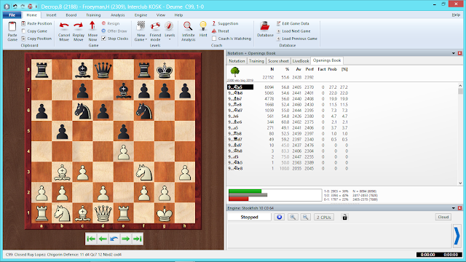Toggle the Stop Clocks checkbox
Viewport: 466px width, 262px height.
(103, 39)
